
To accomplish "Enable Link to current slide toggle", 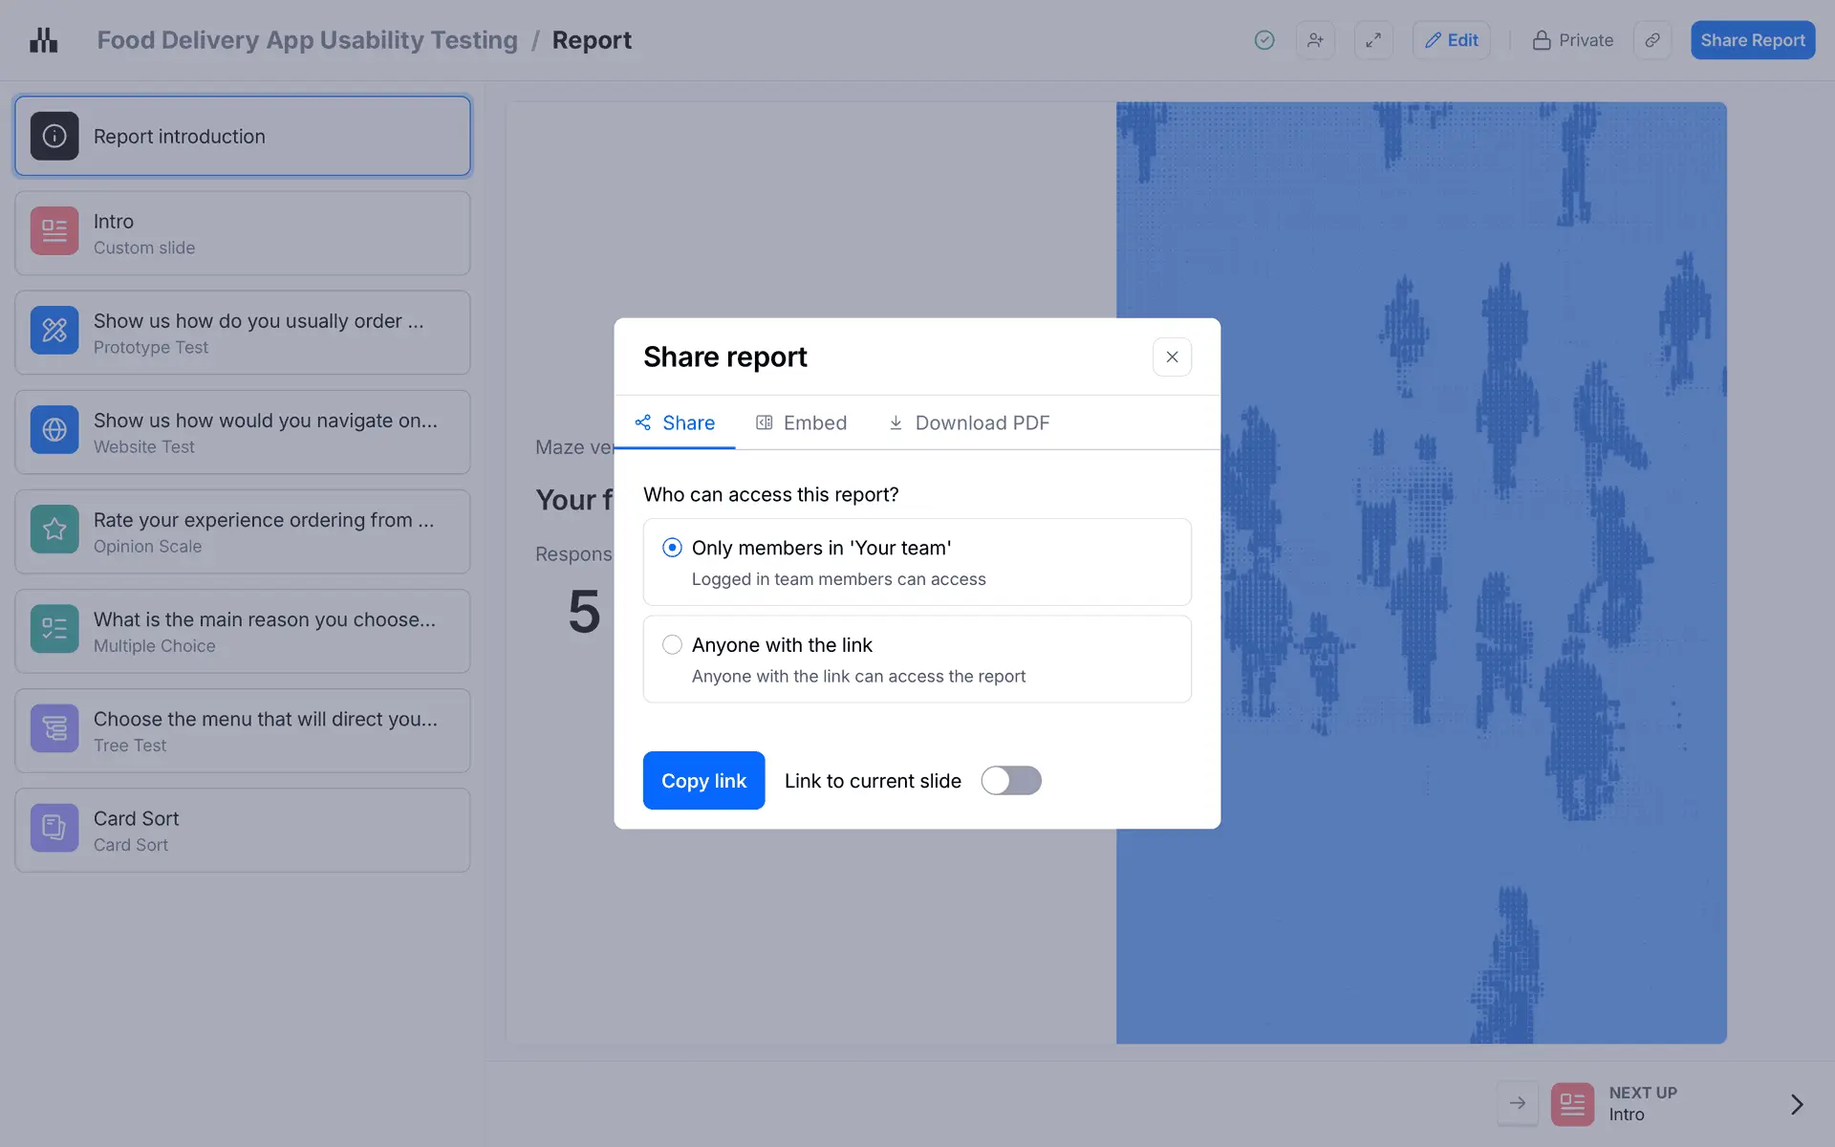I will pos(1010,781).
